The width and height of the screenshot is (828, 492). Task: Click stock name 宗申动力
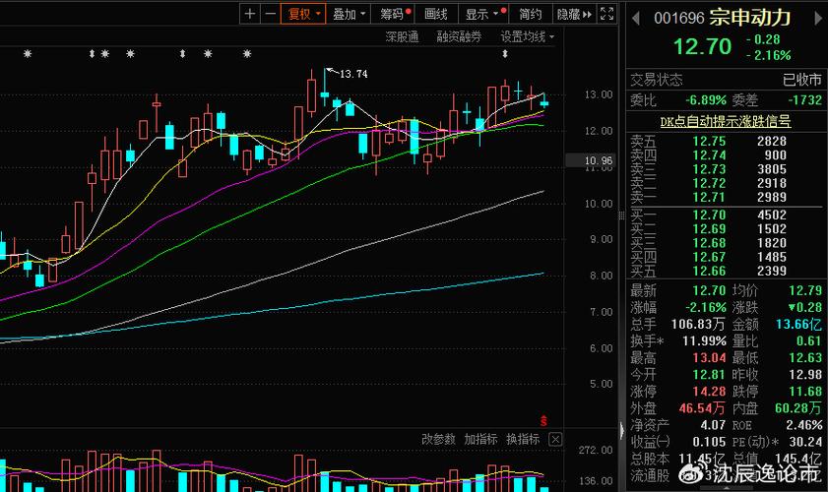click(750, 18)
